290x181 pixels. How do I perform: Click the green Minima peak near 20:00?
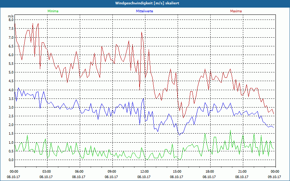click(x=230, y=130)
